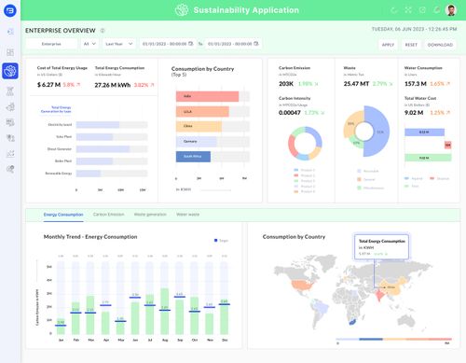Open calendar icon in end date field
The height and width of the screenshot is (363, 466).
click(x=256, y=44)
